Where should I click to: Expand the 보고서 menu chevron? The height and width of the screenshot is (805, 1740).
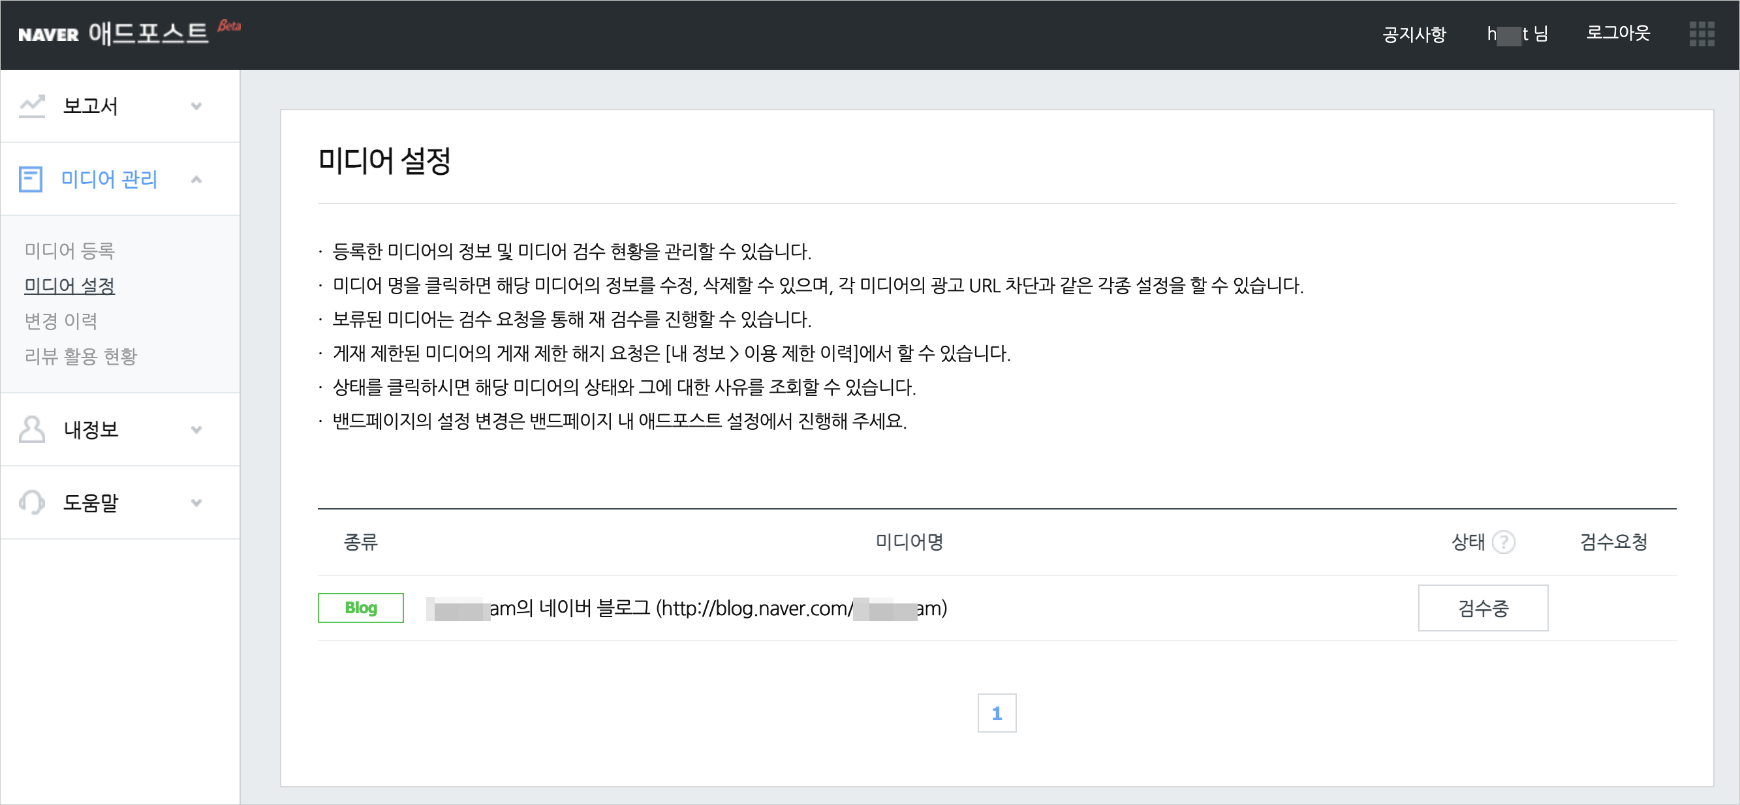196,106
